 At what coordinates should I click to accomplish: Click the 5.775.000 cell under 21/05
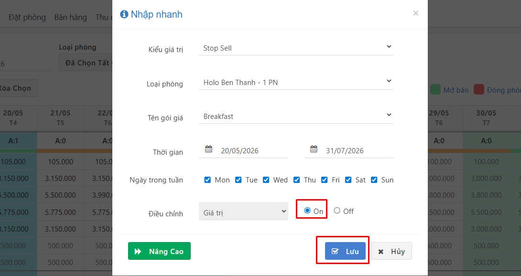click(61, 212)
